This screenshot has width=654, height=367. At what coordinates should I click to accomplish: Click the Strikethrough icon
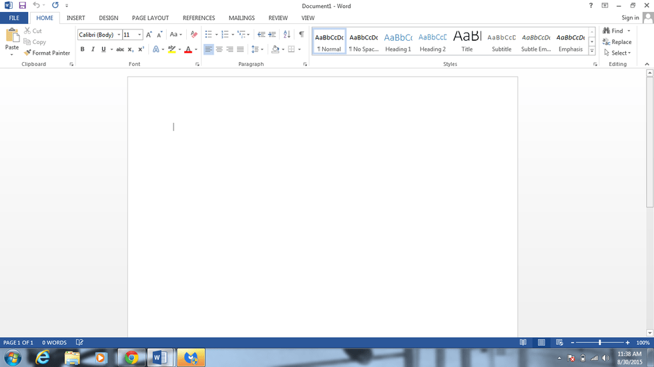(120, 49)
